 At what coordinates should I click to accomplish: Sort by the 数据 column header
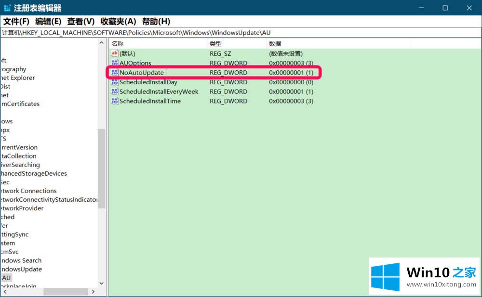pos(337,44)
